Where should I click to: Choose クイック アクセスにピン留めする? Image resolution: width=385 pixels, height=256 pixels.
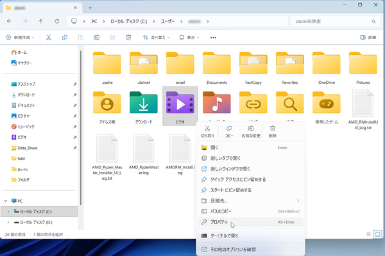tap(251, 180)
